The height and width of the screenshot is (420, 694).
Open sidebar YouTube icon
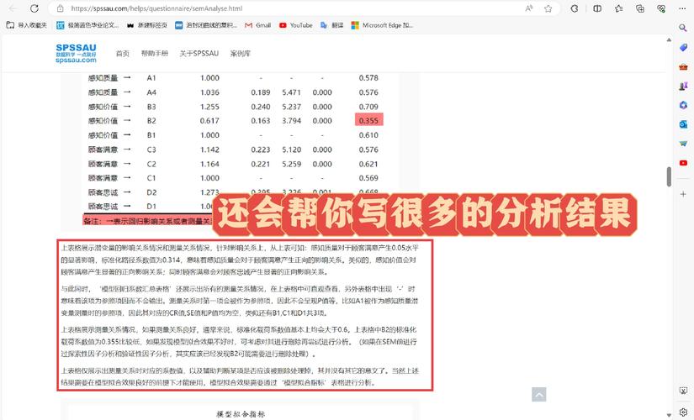tap(683, 163)
